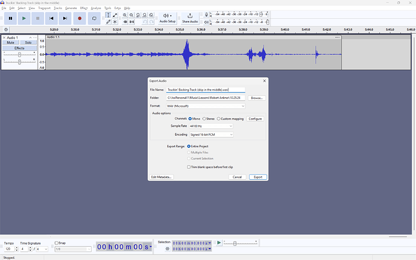Screen dimensions: 416x260
Task: Adjust the Audio 1 pan slider
Action: (19, 62)
